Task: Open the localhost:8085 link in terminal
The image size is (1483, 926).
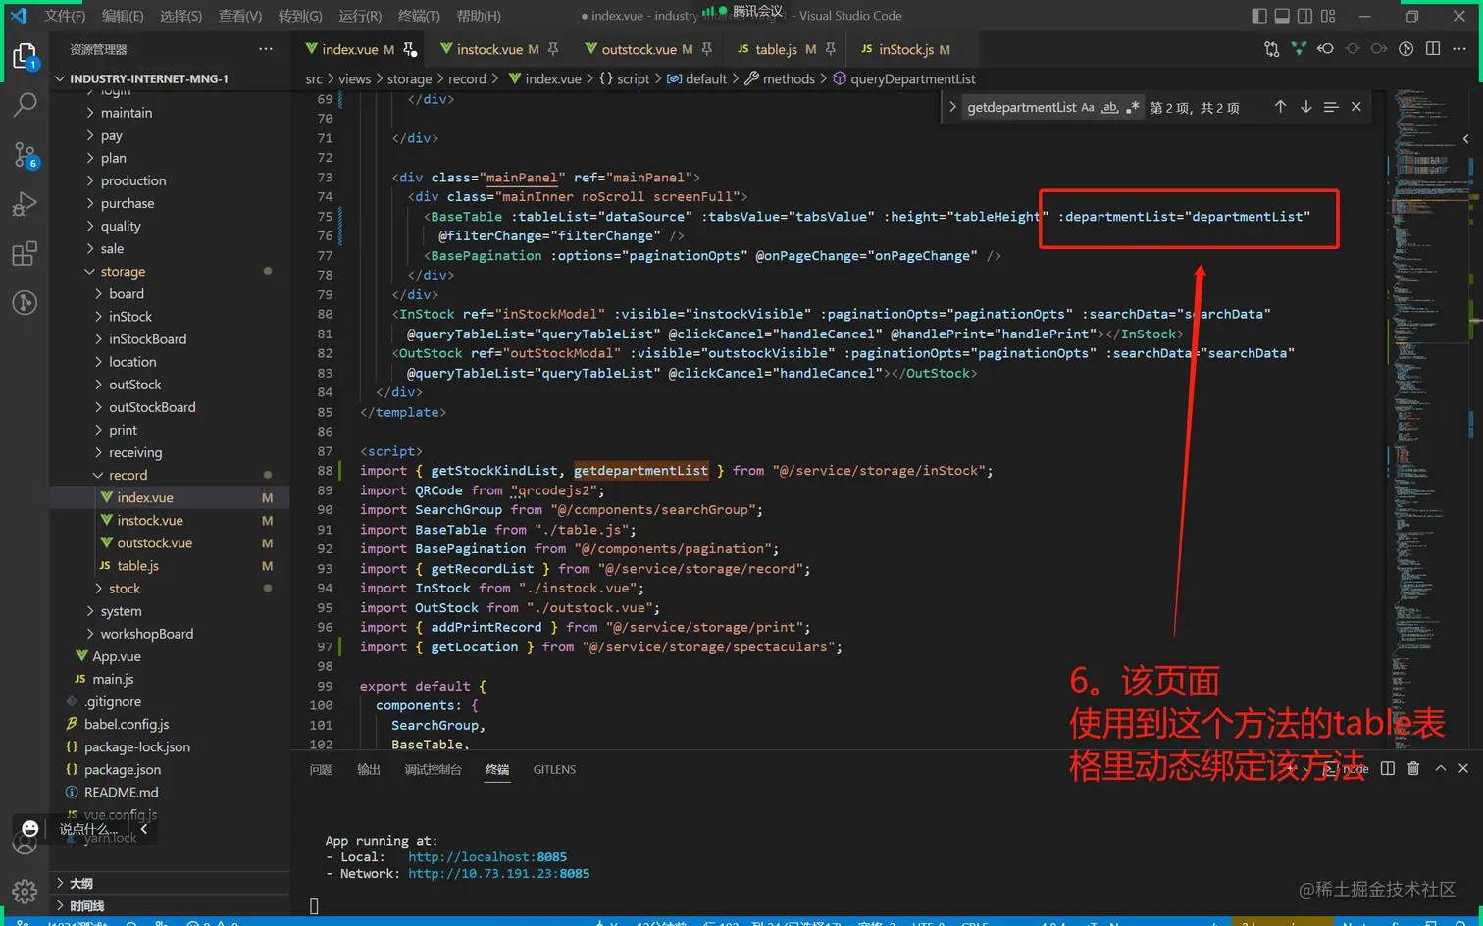Action: pos(487,856)
